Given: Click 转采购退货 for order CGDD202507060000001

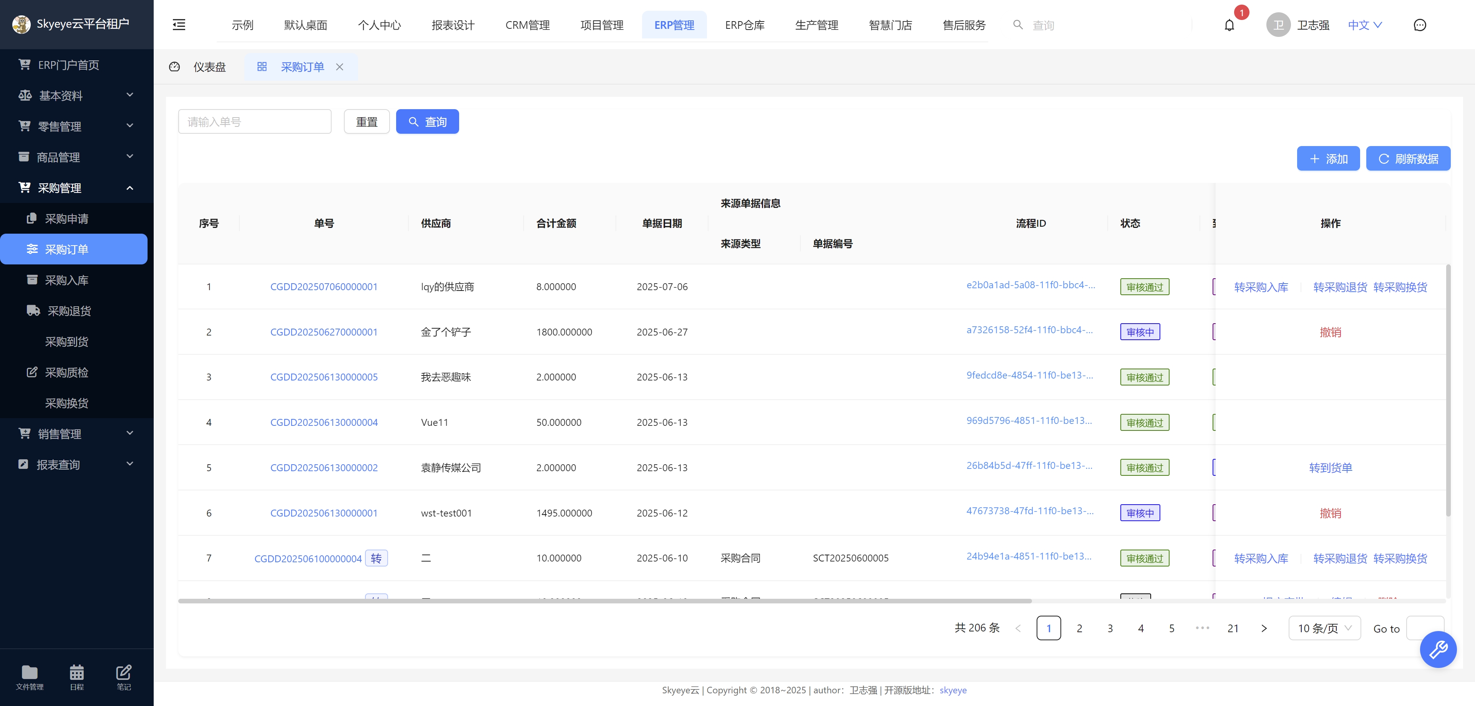Looking at the screenshot, I should (1340, 287).
